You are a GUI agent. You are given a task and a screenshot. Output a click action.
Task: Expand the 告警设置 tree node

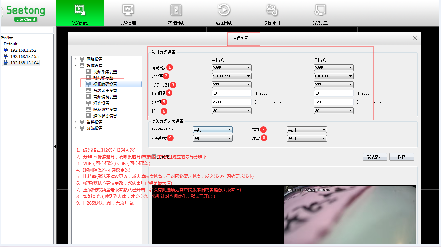[x=75, y=122]
